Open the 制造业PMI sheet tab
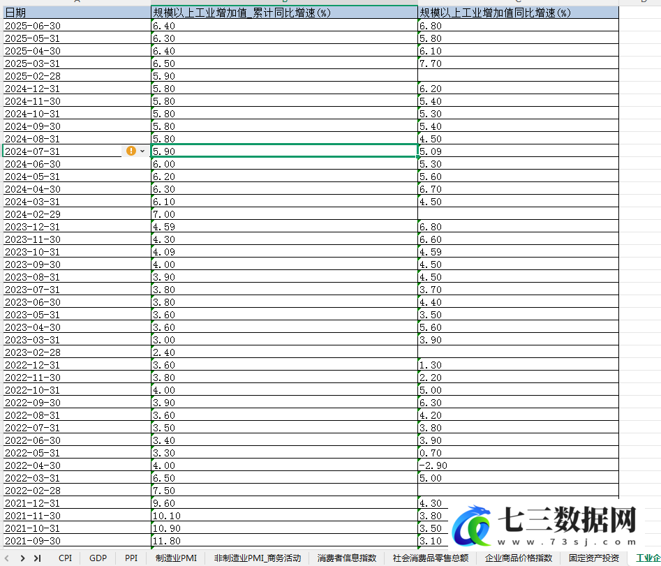 coord(176,558)
